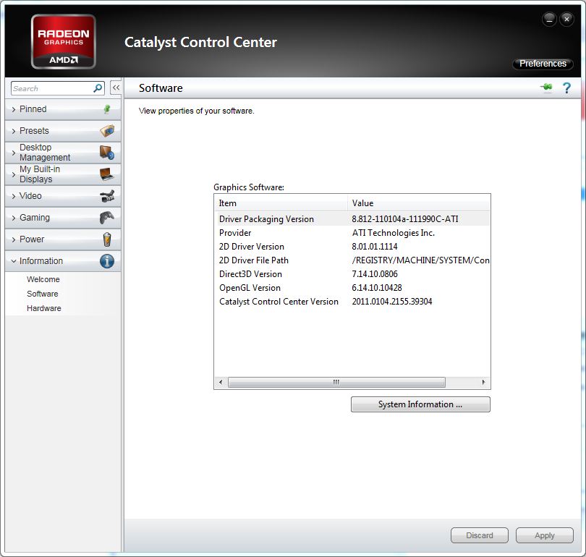Minimize the Catalyst Control Center window
586x557 pixels.
point(549,19)
